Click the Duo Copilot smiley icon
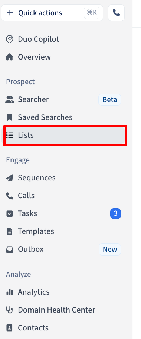The image size is (141, 339). click(x=10, y=39)
